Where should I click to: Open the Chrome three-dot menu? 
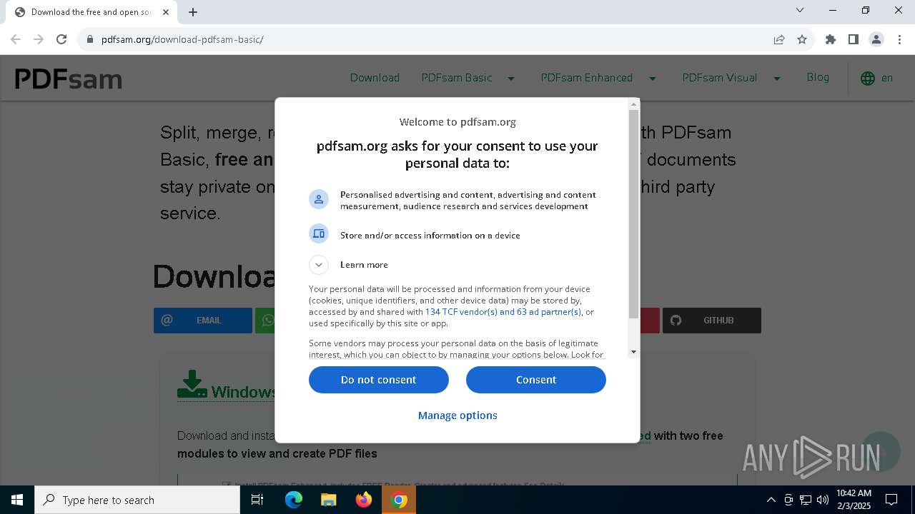click(x=899, y=39)
